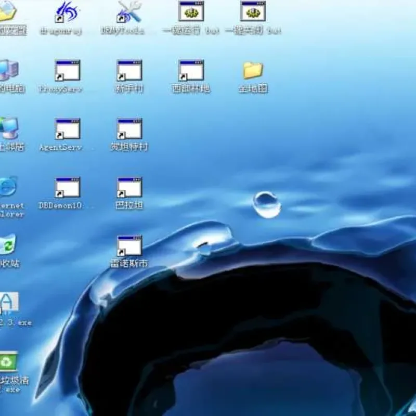The width and height of the screenshot is (416, 416).
Task: Select the My Computer desktop icon
Action: (x=9, y=70)
